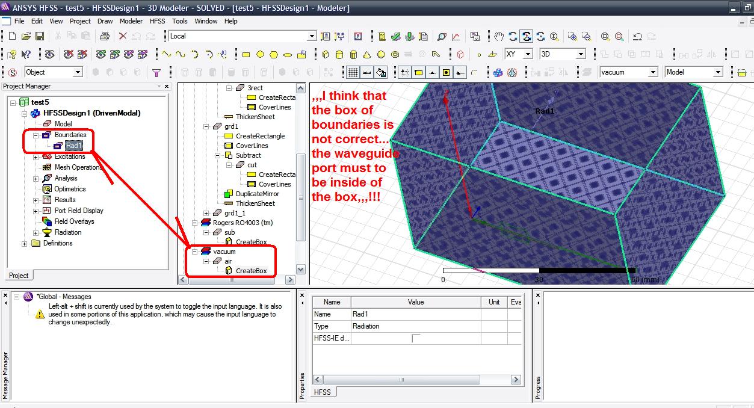Select the Draw line tool
754x408 pixels.
tap(165, 54)
